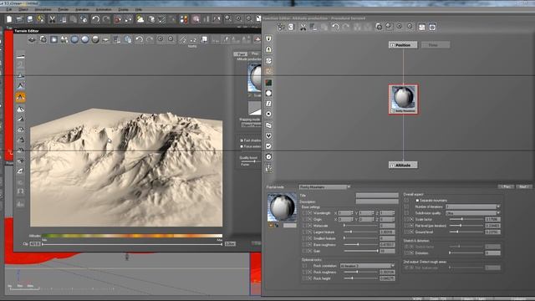The image size is (535, 301).
Task: Open the Render menu
Action: 64,9
